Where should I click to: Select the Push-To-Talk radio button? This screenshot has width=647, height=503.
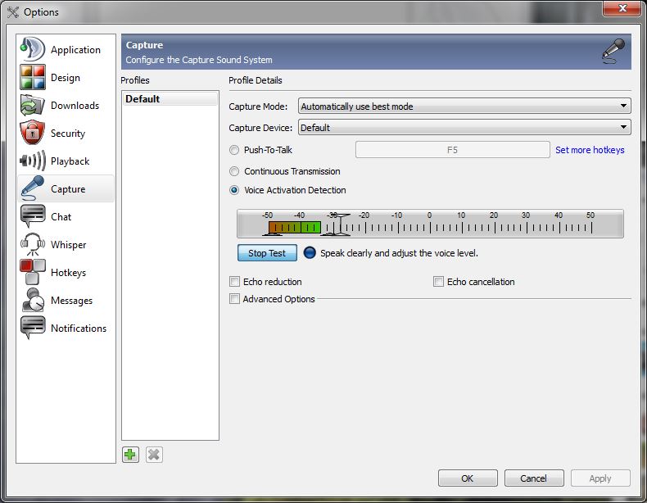click(x=234, y=150)
